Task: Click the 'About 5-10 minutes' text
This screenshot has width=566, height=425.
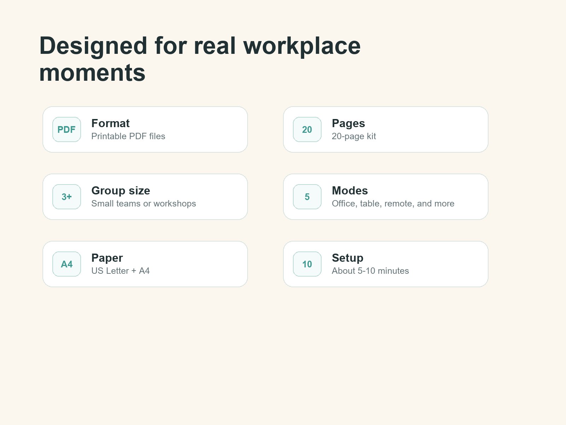Action: tap(370, 271)
